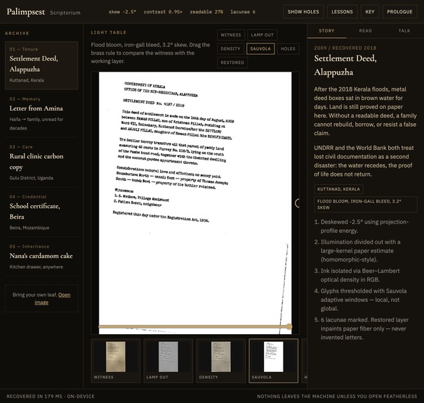Viewport: 424px width, 403px height.
Task: Select the LAMP OUT thumbnail
Action: (168, 361)
